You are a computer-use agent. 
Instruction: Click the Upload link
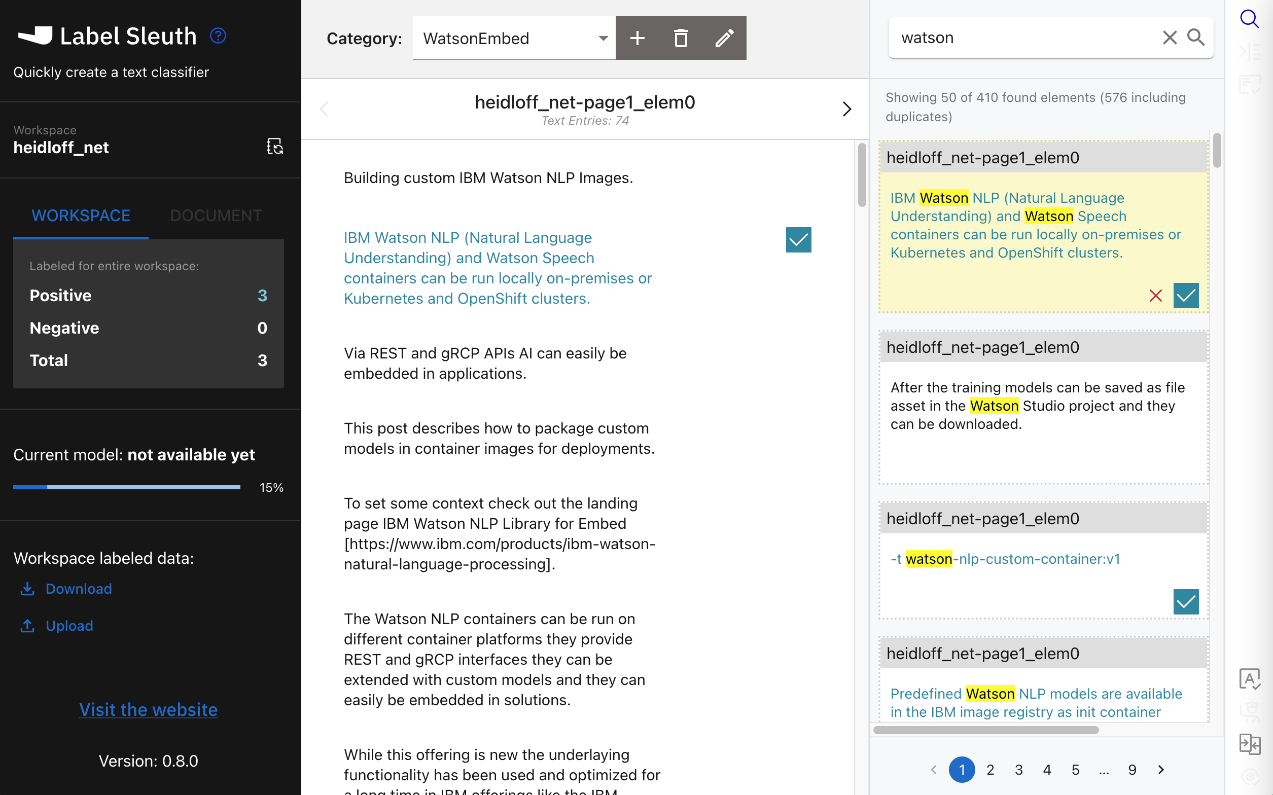(69, 625)
